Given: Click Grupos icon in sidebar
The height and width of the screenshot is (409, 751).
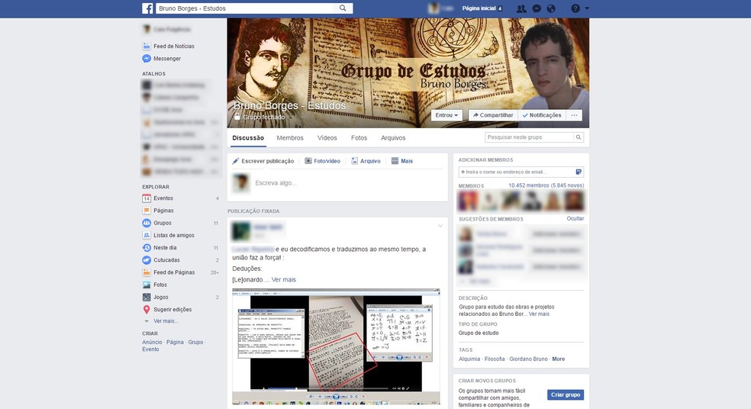Looking at the screenshot, I should click(147, 223).
